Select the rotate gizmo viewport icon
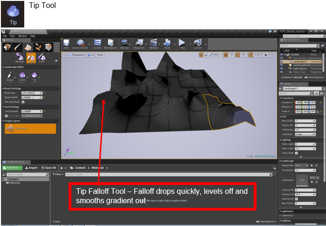Screen dimensions: 326x226 (x=206, y=55)
